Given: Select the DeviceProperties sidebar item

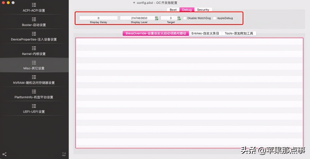Looking at the screenshot, I should (x=34, y=37).
